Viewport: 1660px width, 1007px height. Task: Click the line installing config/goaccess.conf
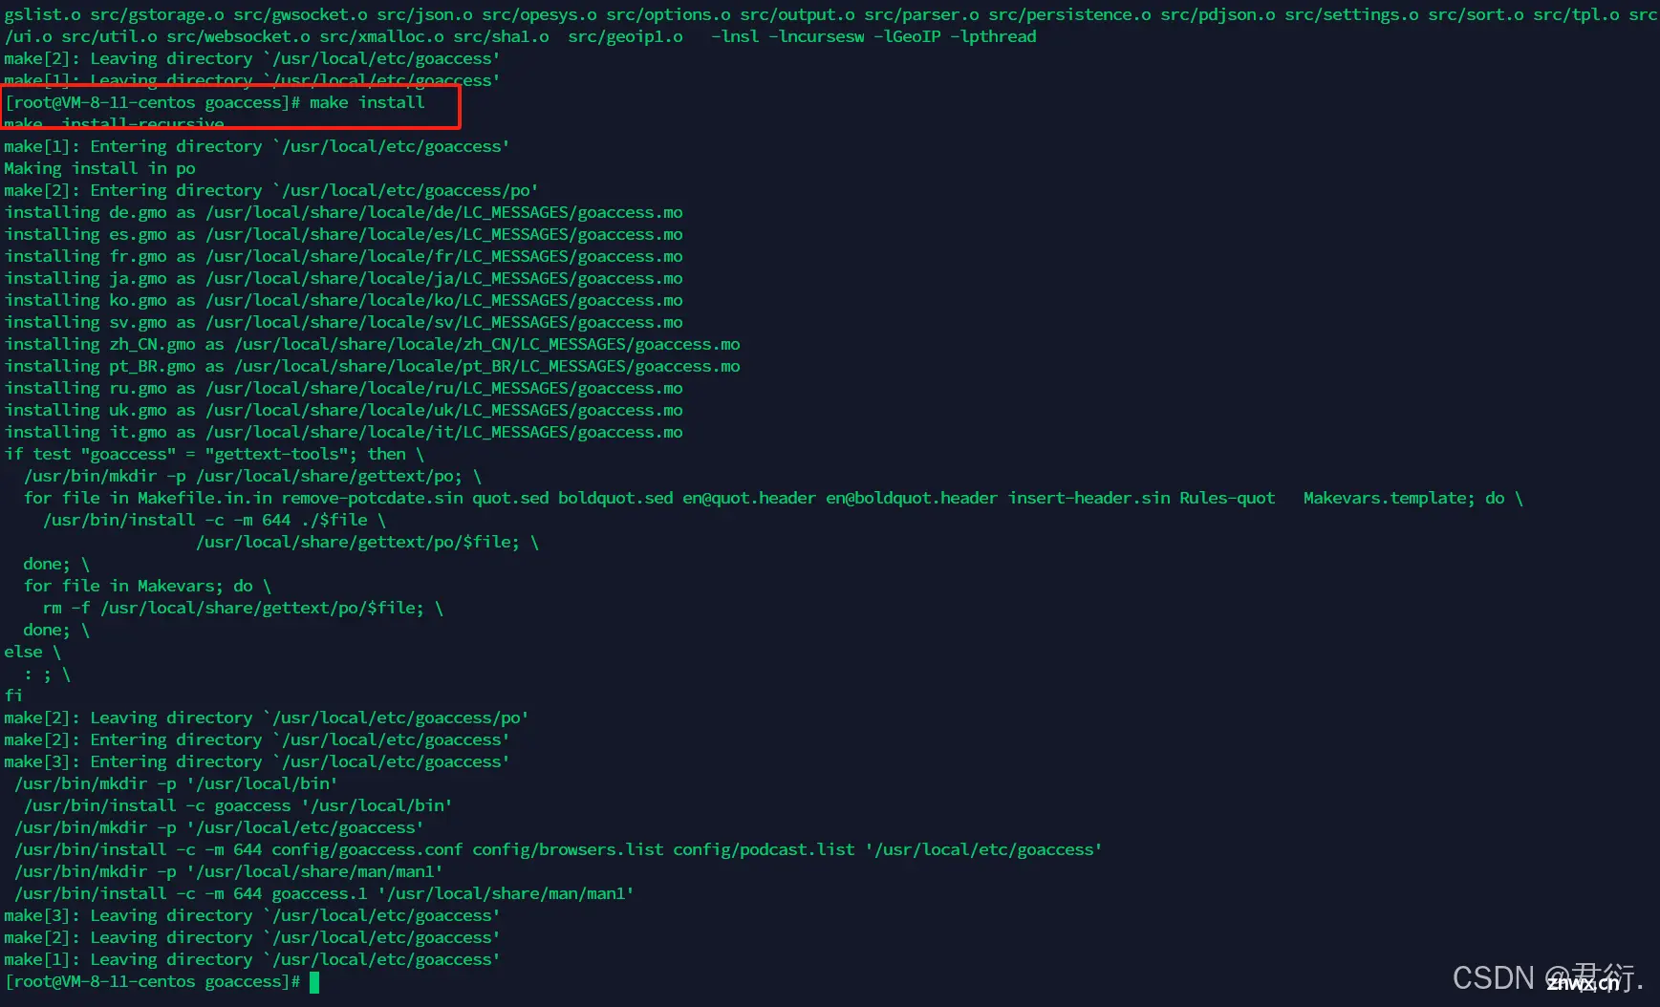(558, 849)
